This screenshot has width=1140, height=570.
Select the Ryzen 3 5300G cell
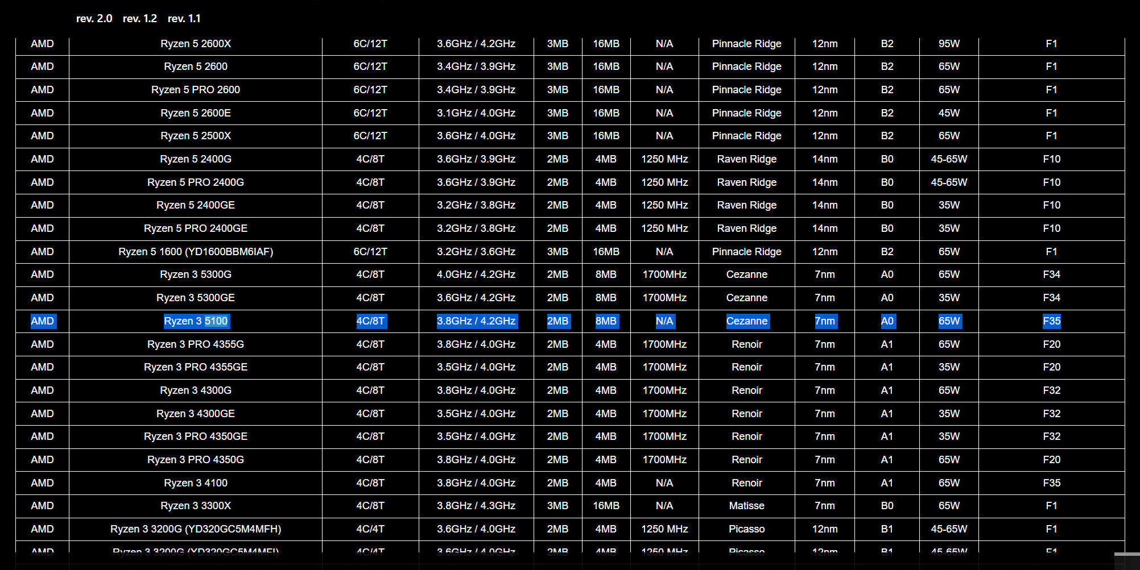pyautogui.click(x=196, y=274)
